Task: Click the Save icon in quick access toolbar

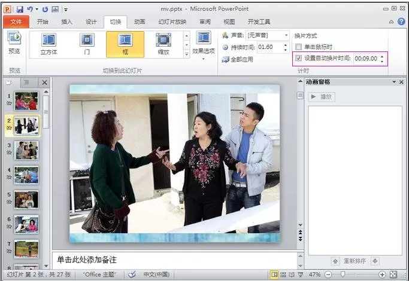Action: point(20,10)
